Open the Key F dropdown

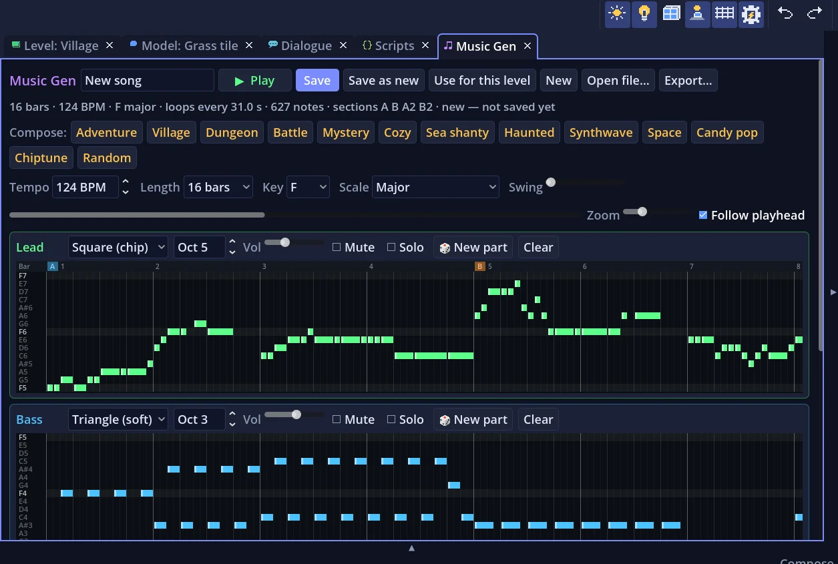(308, 187)
